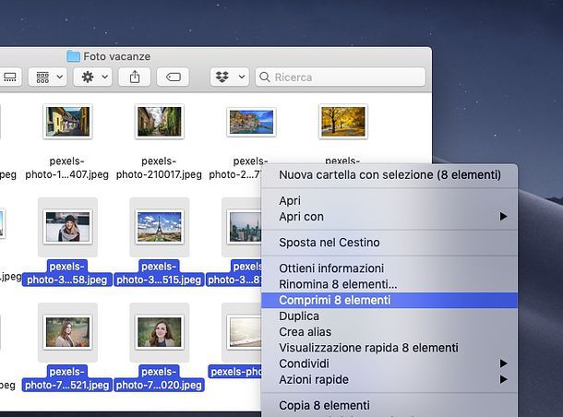Click the Foto vacanze window title text
563x417 pixels.
[x=117, y=56]
